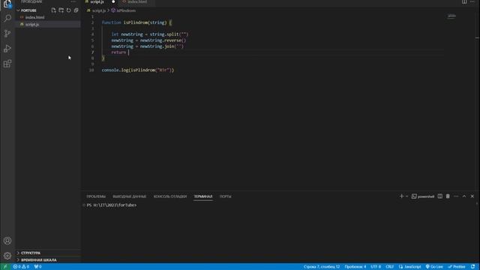Go to line via Строка 7 indicator
The image size is (480, 270).
(x=322, y=267)
